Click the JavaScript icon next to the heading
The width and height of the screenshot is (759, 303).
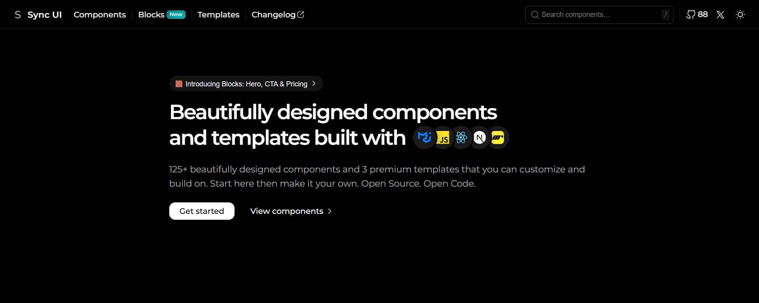[443, 137]
